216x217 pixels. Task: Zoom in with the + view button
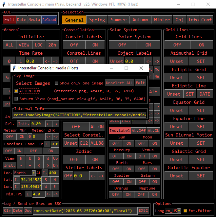point(30,165)
